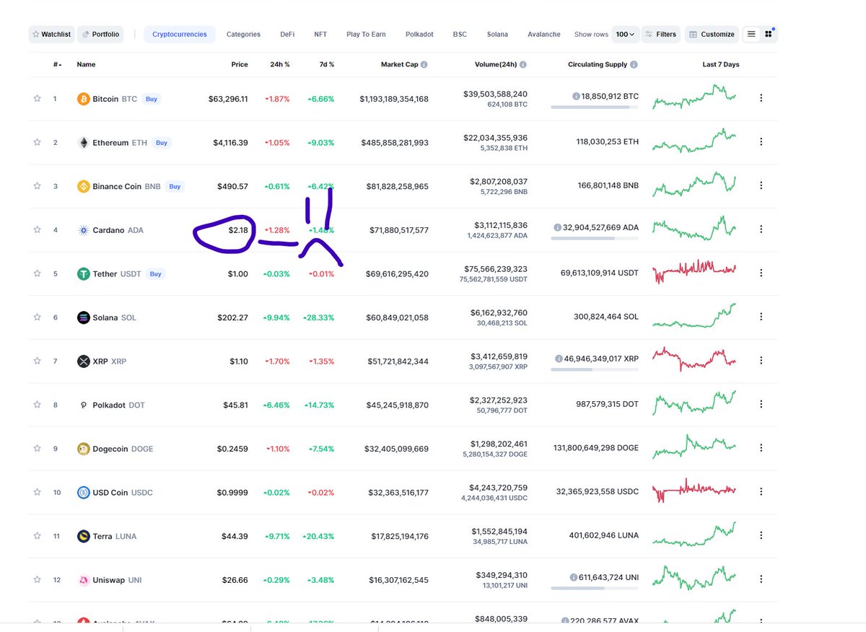Click the Polkadot coin logo
This screenshot has width=866, height=632.
tap(84, 405)
